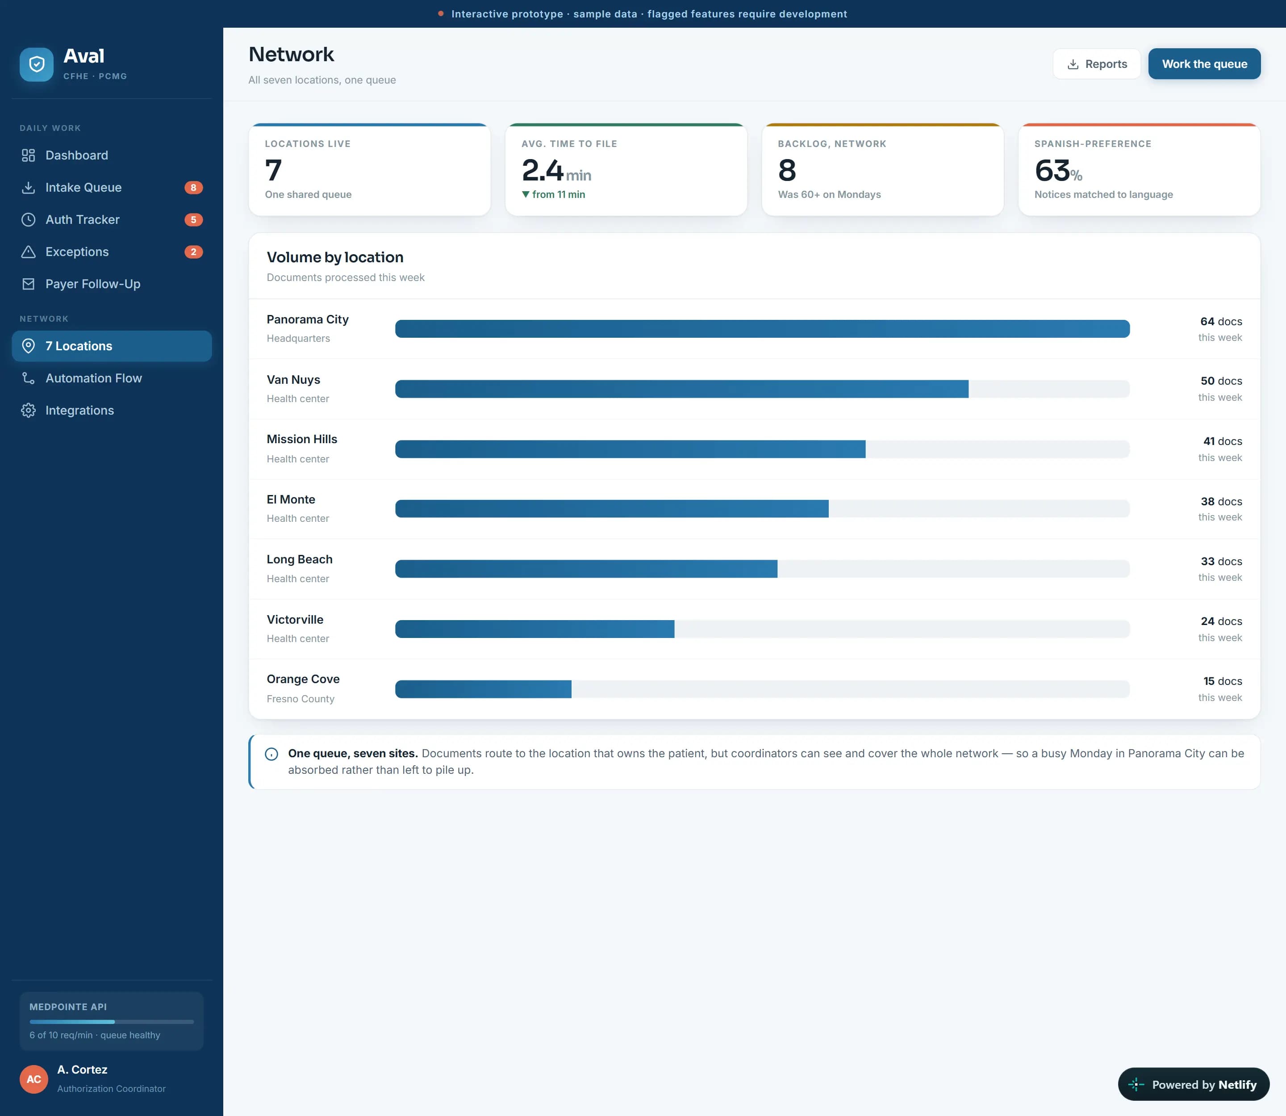Click the Reports button

[x=1096, y=64]
